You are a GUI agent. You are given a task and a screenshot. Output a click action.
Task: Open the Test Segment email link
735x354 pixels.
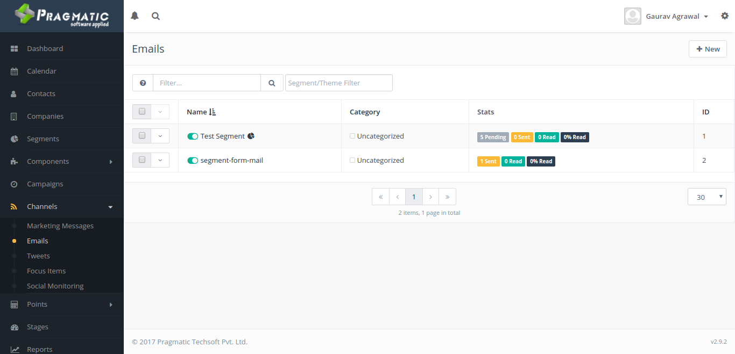point(223,136)
